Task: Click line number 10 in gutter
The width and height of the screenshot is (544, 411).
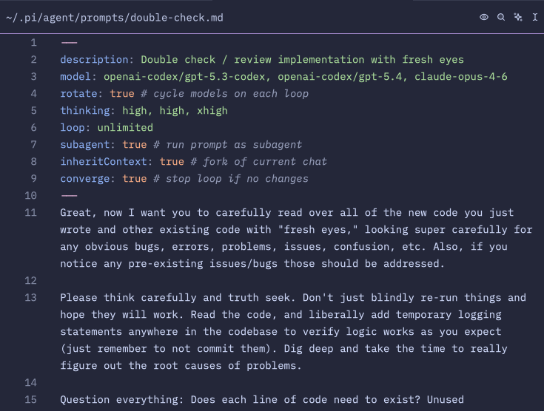Action: tap(30, 195)
